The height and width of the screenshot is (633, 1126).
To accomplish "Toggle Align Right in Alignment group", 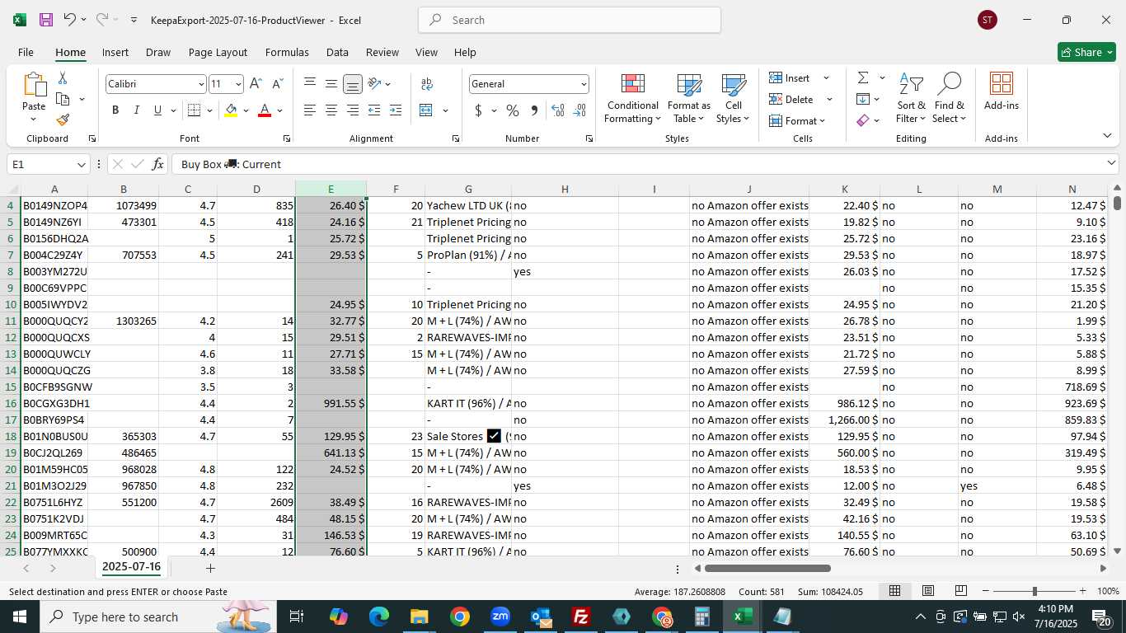I will point(353,110).
